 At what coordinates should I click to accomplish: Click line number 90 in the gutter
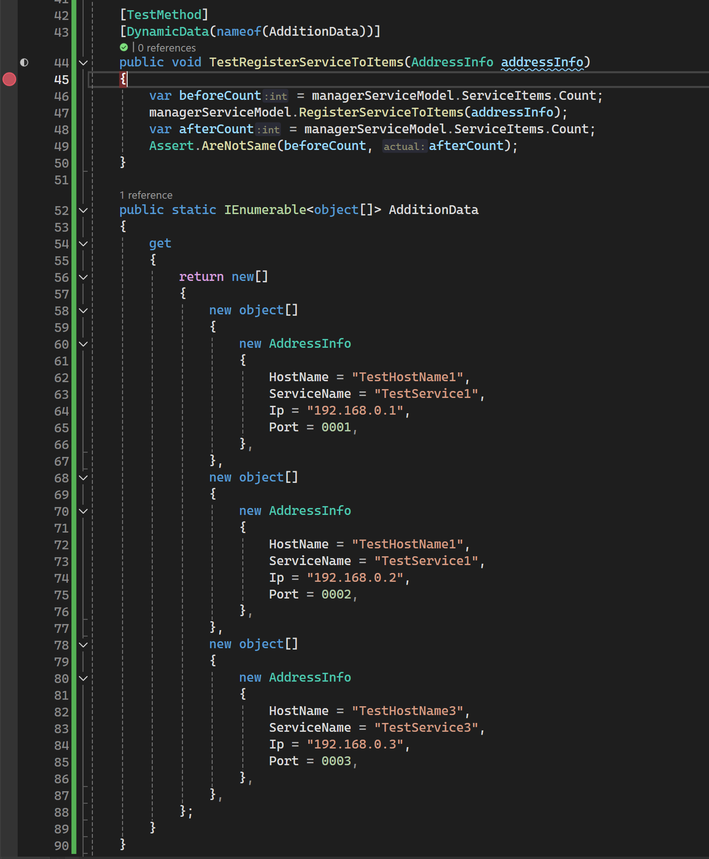pyautogui.click(x=61, y=846)
